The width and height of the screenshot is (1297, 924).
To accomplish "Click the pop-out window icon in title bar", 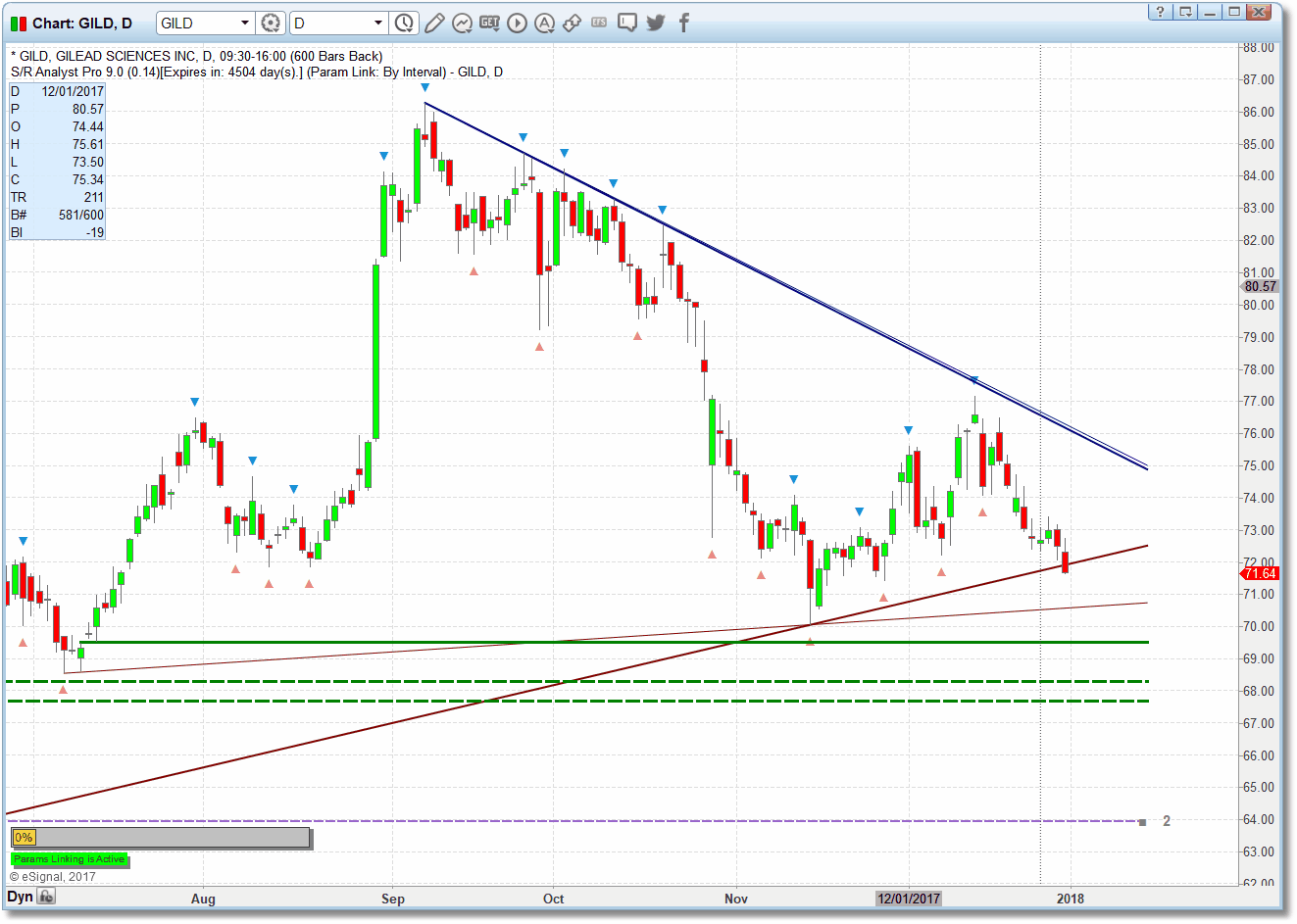I will tap(1185, 12).
